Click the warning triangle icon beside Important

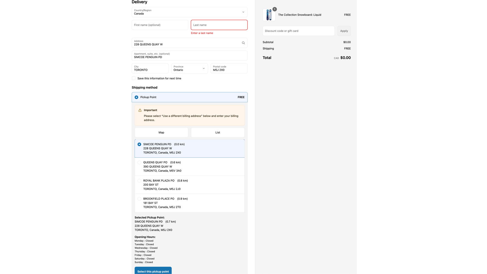pyautogui.click(x=140, y=110)
